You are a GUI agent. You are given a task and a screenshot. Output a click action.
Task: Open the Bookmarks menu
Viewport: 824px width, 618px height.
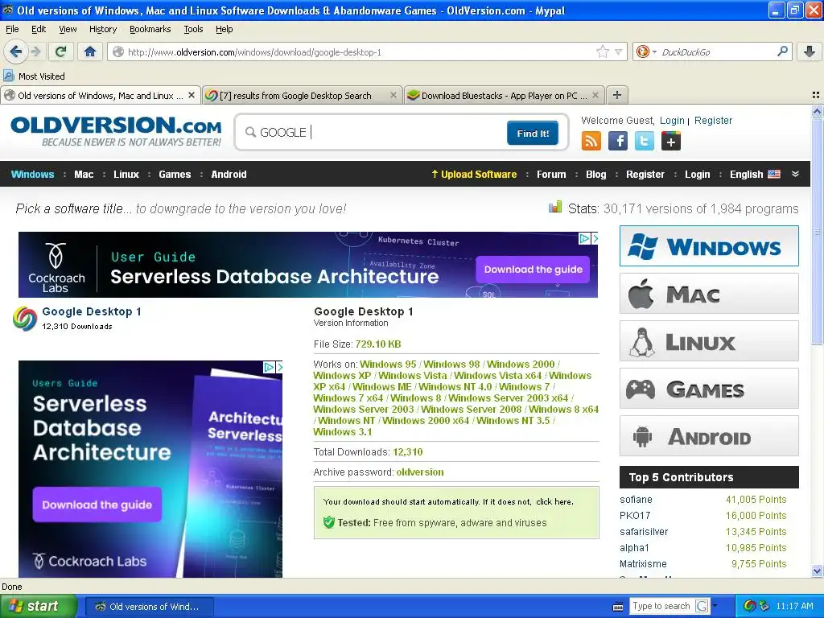point(150,29)
